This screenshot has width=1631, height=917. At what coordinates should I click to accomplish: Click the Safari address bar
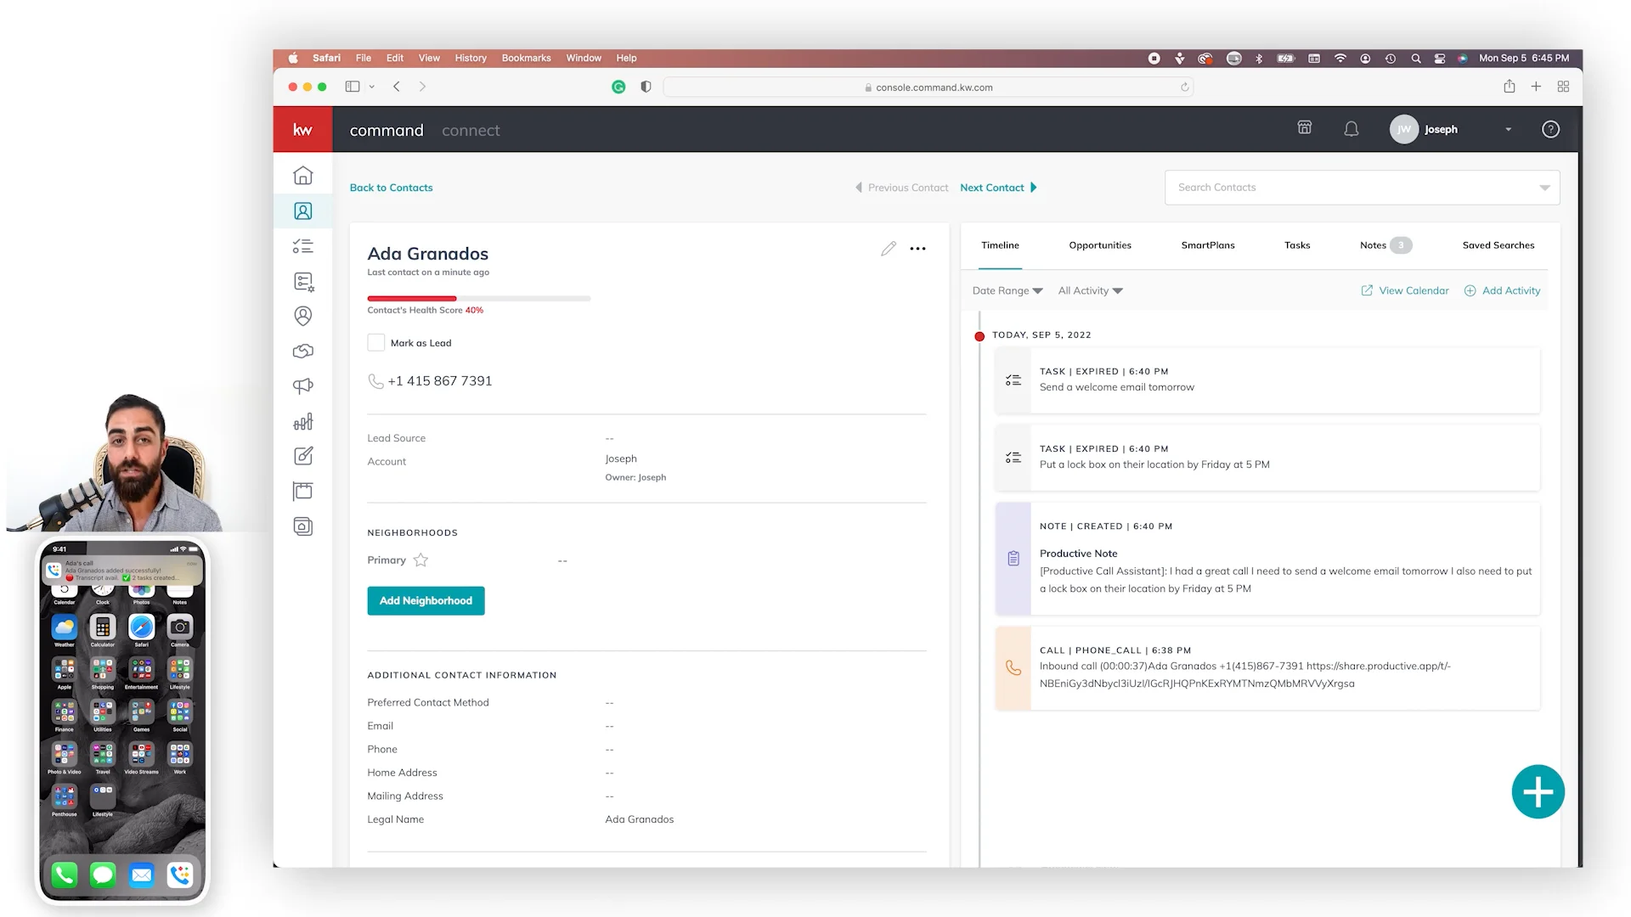click(928, 87)
